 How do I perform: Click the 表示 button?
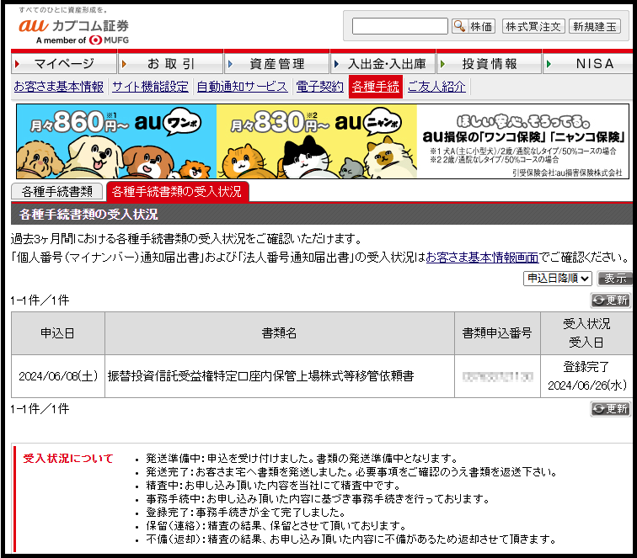(x=615, y=279)
